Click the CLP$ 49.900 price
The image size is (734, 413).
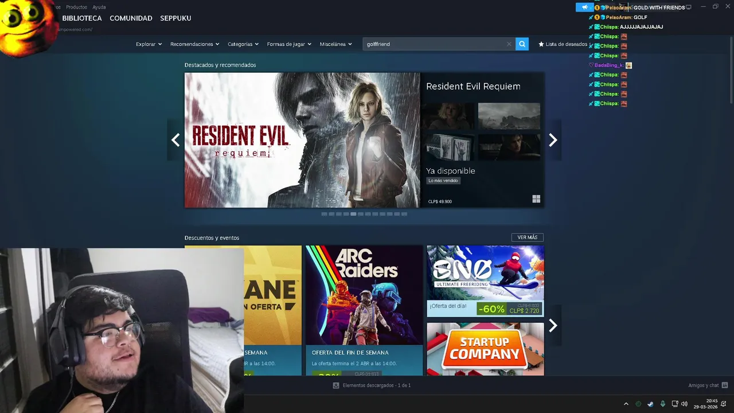(x=440, y=201)
